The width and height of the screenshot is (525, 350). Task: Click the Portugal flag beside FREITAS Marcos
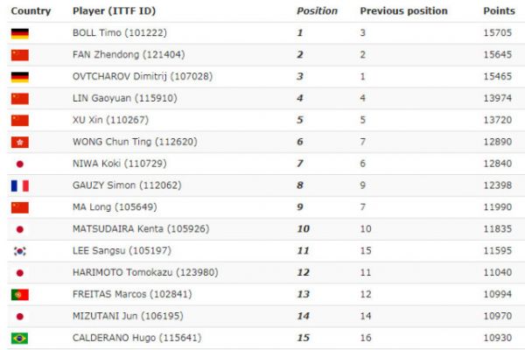pyautogui.click(x=20, y=295)
